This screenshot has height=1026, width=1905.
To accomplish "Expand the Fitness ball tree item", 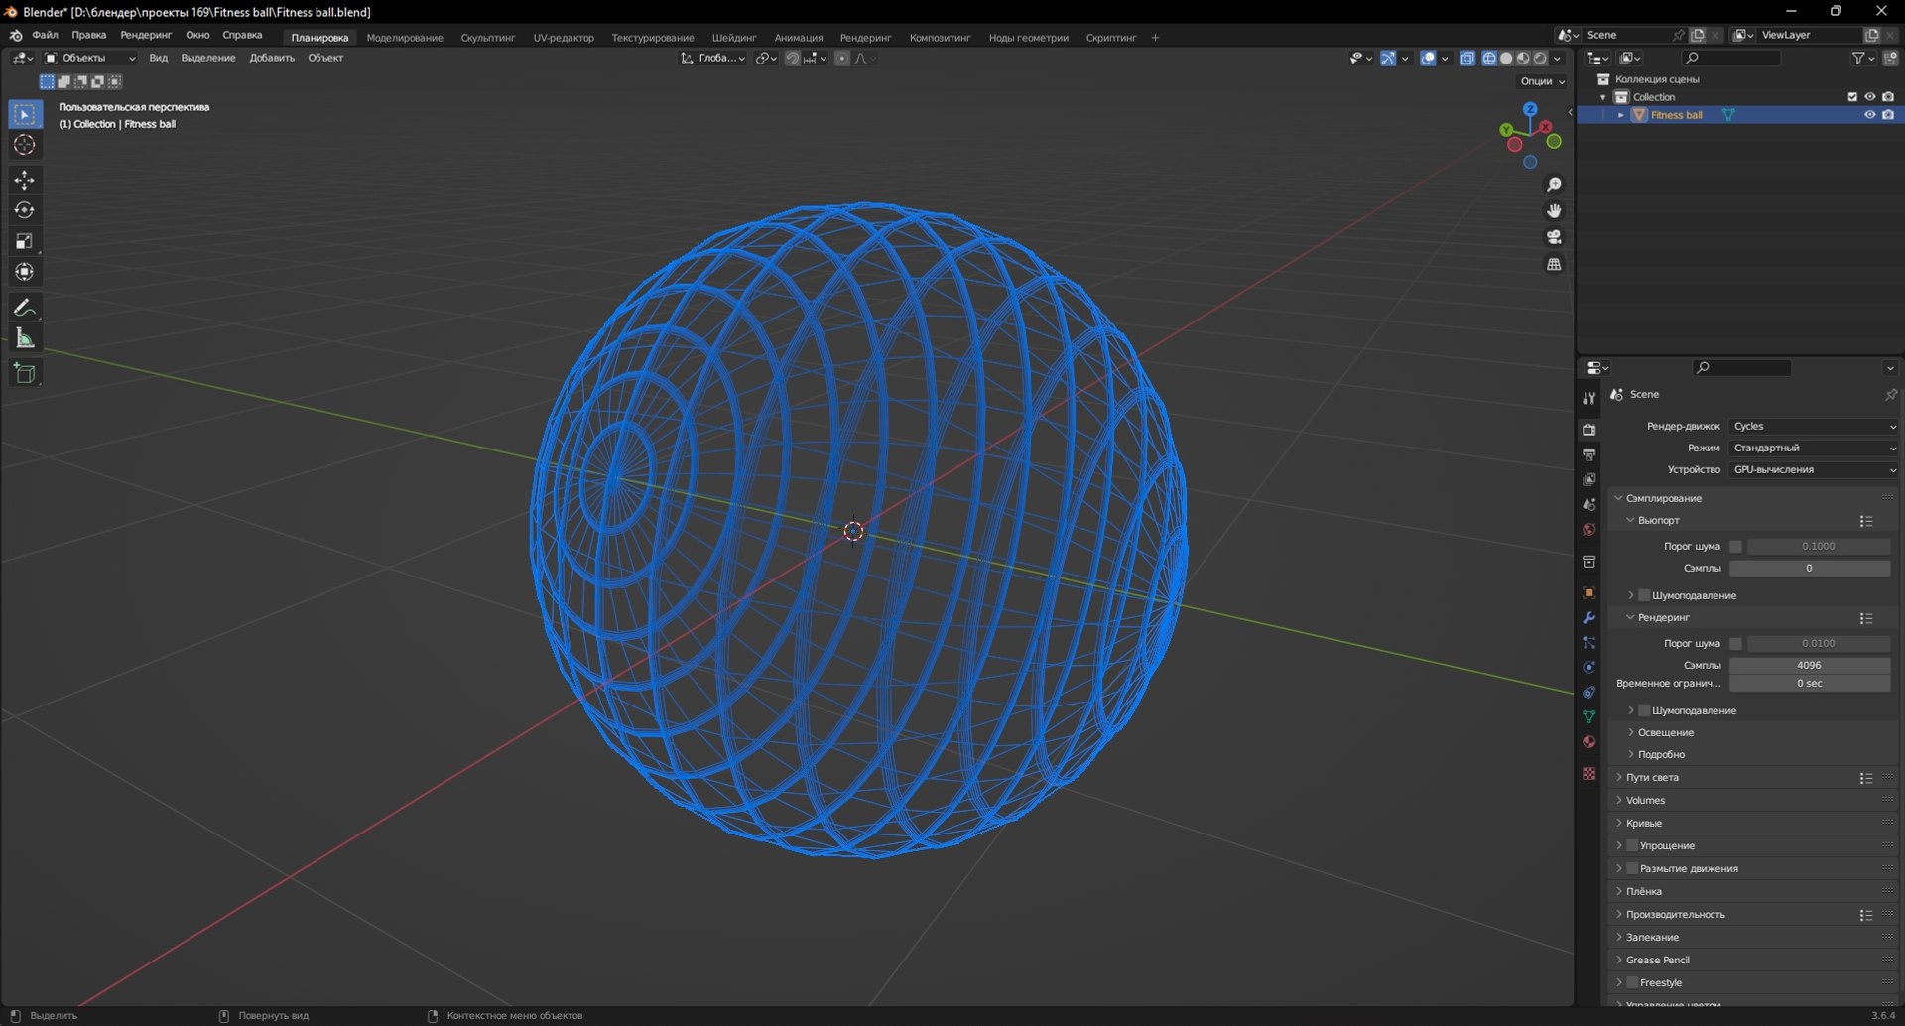I will (1621, 115).
